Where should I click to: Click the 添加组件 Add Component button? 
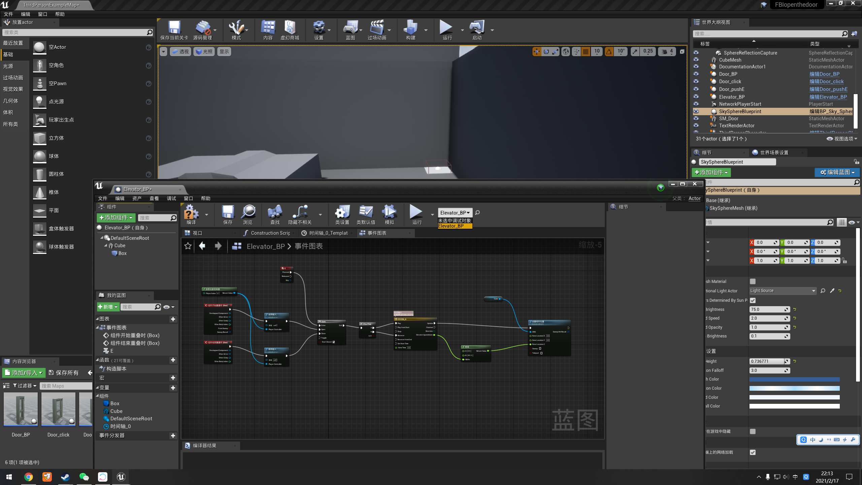(x=116, y=218)
